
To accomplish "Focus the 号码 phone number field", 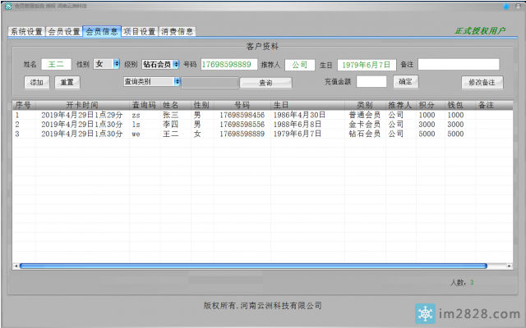I will [228, 64].
